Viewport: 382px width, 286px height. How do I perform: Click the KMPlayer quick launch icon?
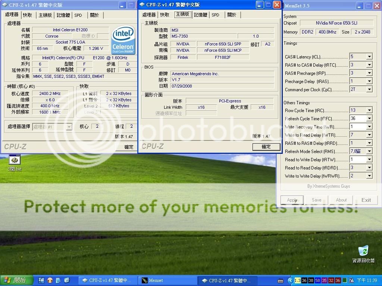[x=41, y=280]
